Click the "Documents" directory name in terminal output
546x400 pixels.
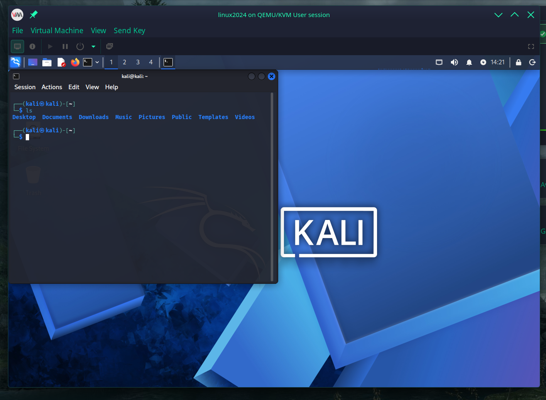pos(57,117)
